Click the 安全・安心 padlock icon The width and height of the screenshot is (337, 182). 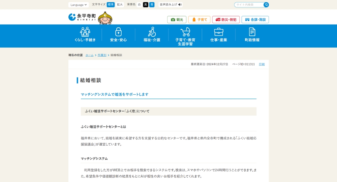pyautogui.click(x=118, y=32)
